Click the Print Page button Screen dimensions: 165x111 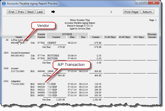[131, 12]
